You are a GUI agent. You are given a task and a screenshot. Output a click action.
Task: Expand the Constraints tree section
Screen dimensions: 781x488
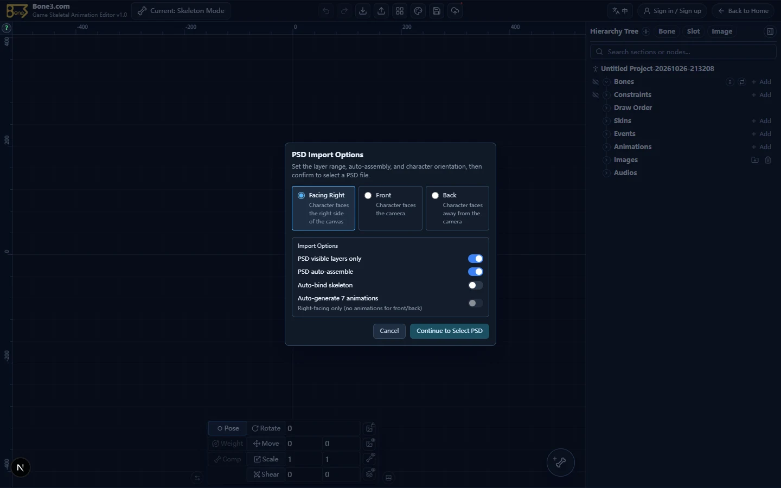tap(606, 95)
